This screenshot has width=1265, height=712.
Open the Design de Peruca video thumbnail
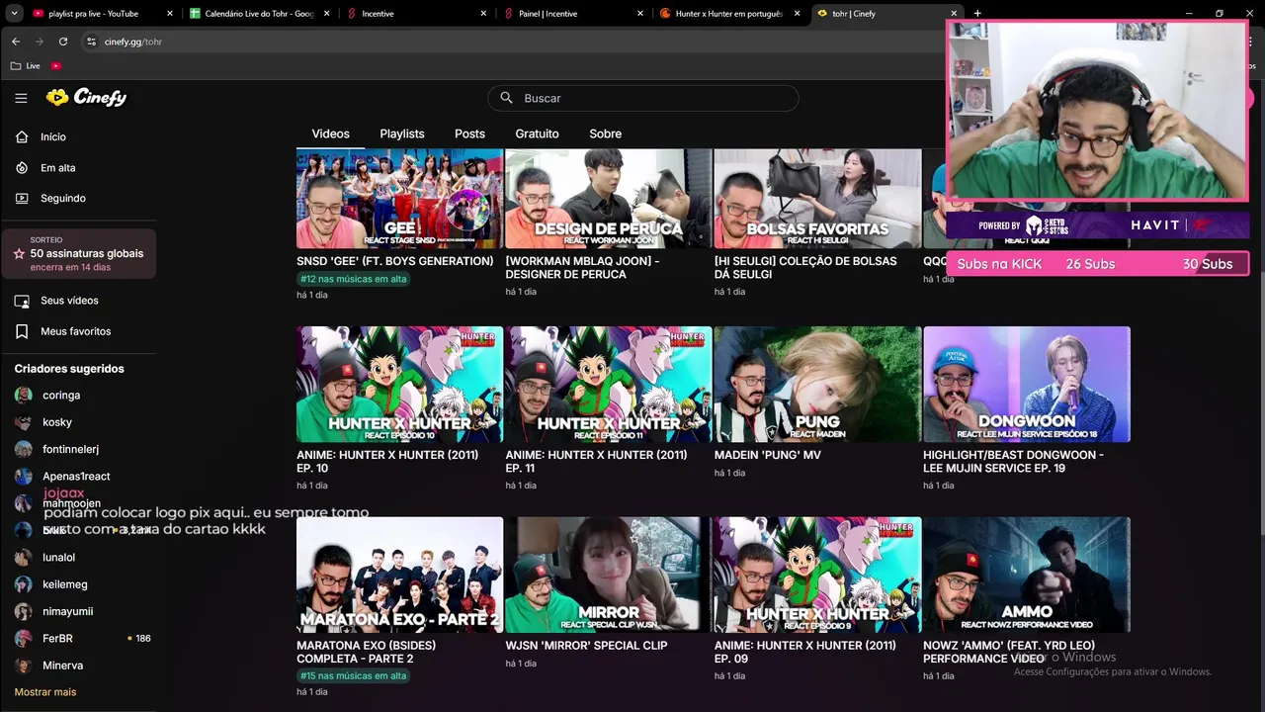point(609,199)
